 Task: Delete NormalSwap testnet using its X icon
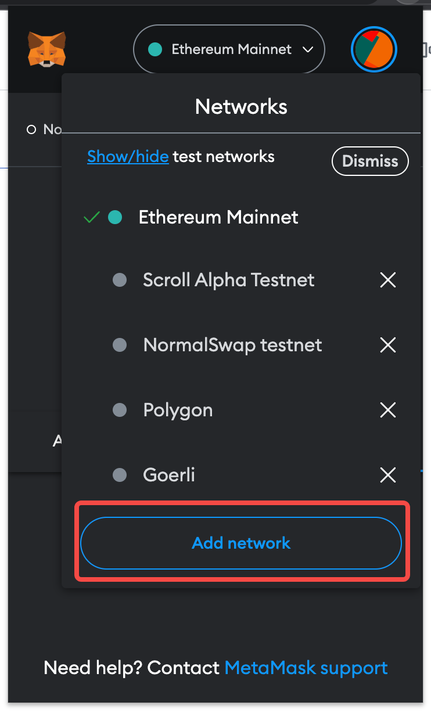point(387,345)
